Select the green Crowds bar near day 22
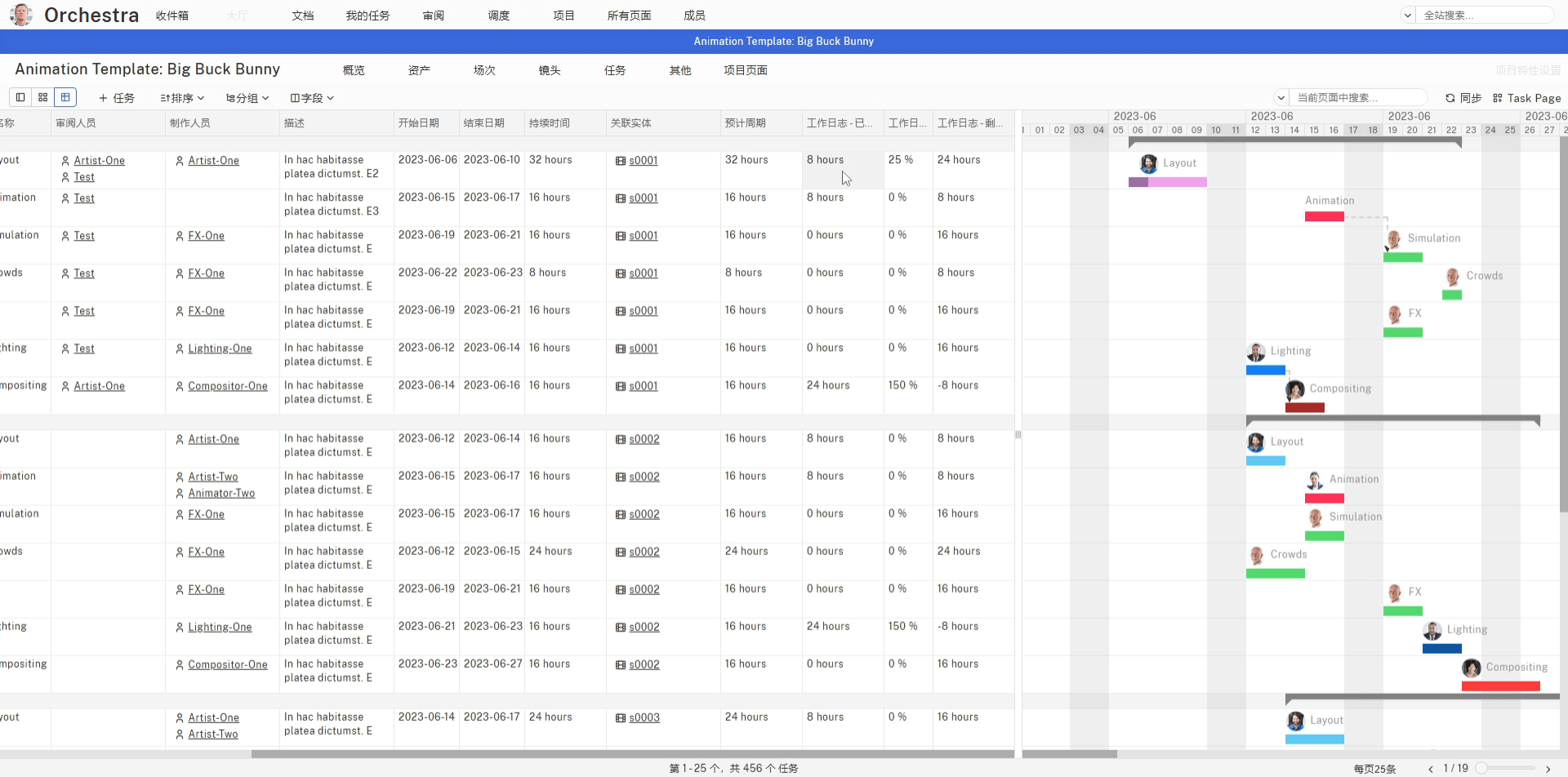1568x777 pixels. point(1452,295)
